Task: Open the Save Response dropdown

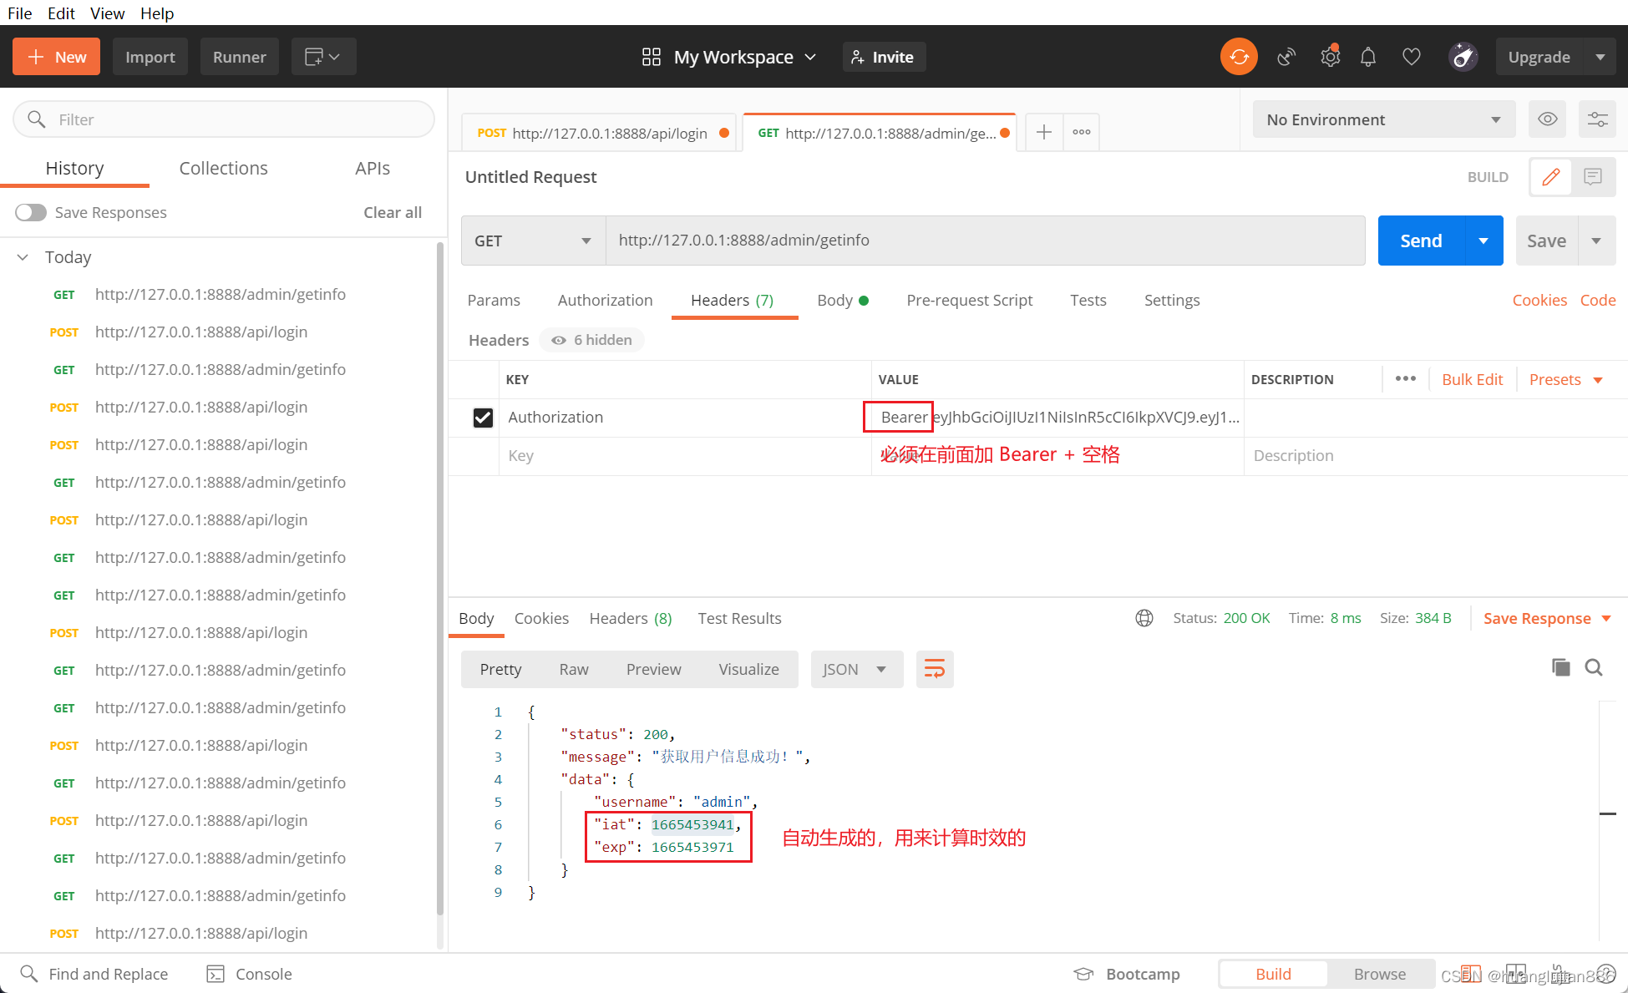Action: pyautogui.click(x=1547, y=618)
